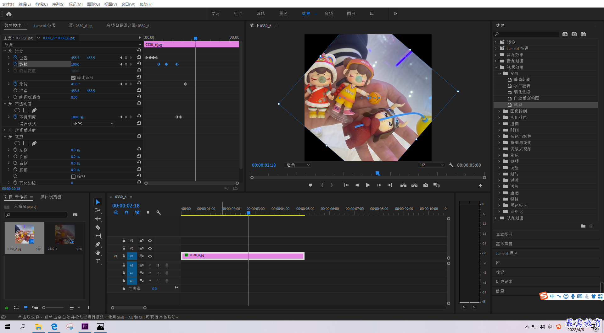
Task: Solo audio track A2
Action: (159, 273)
